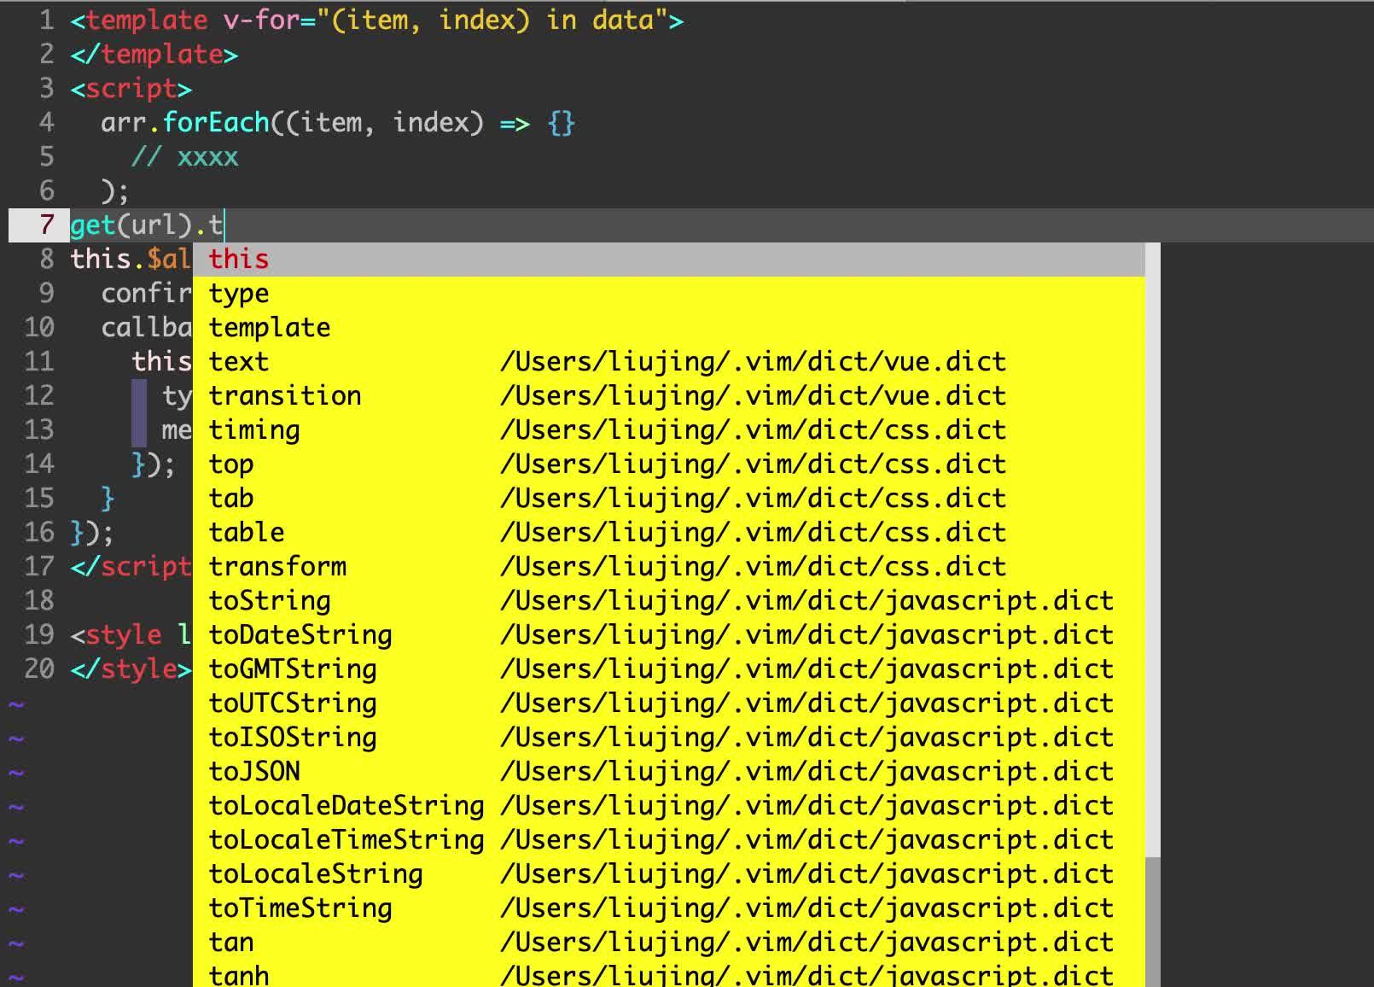
Task: Select the "top" completion entry
Action: click(x=231, y=464)
